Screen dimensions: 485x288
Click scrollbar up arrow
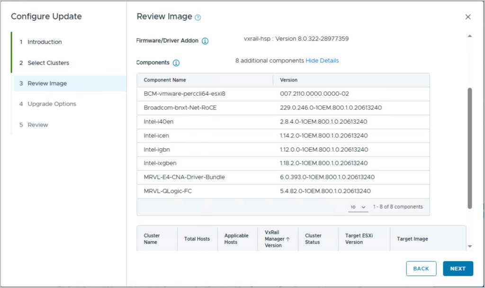pos(470,36)
